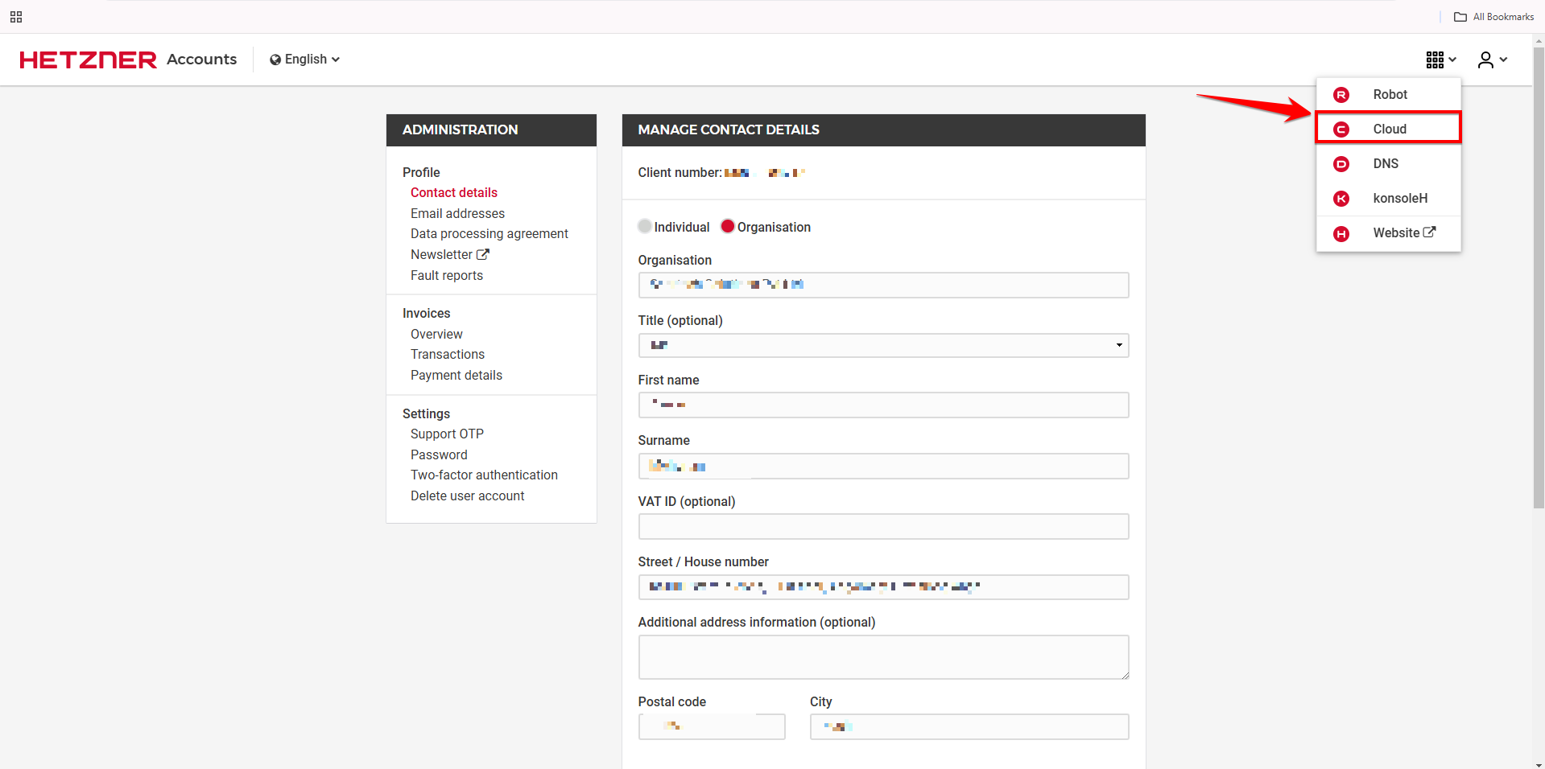Click the VAT ID input field
This screenshot has width=1545, height=769.
883,527
